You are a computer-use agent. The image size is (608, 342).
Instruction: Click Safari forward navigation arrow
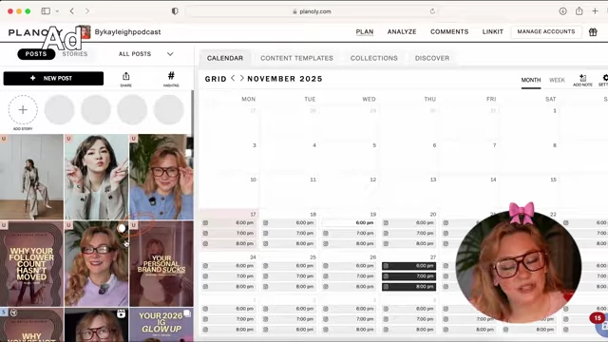click(86, 11)
